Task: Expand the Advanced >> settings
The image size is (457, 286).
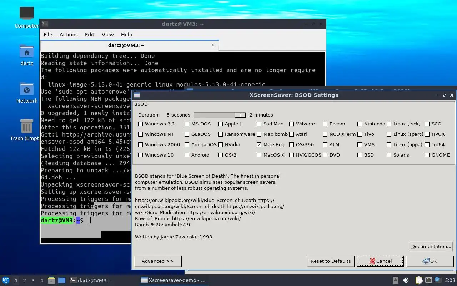Action: pos(158,261)
